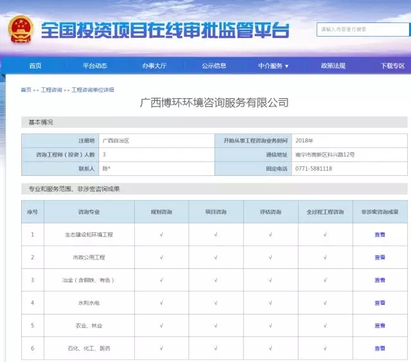Viewport: 411px width, 362px height.
Task: Click the 首页 breadcrumb link
Action: 26,90
